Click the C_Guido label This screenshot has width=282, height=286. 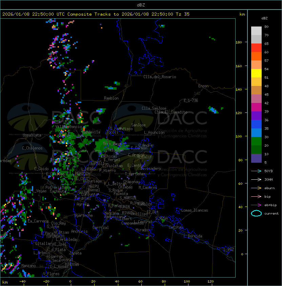click(41, 169)
